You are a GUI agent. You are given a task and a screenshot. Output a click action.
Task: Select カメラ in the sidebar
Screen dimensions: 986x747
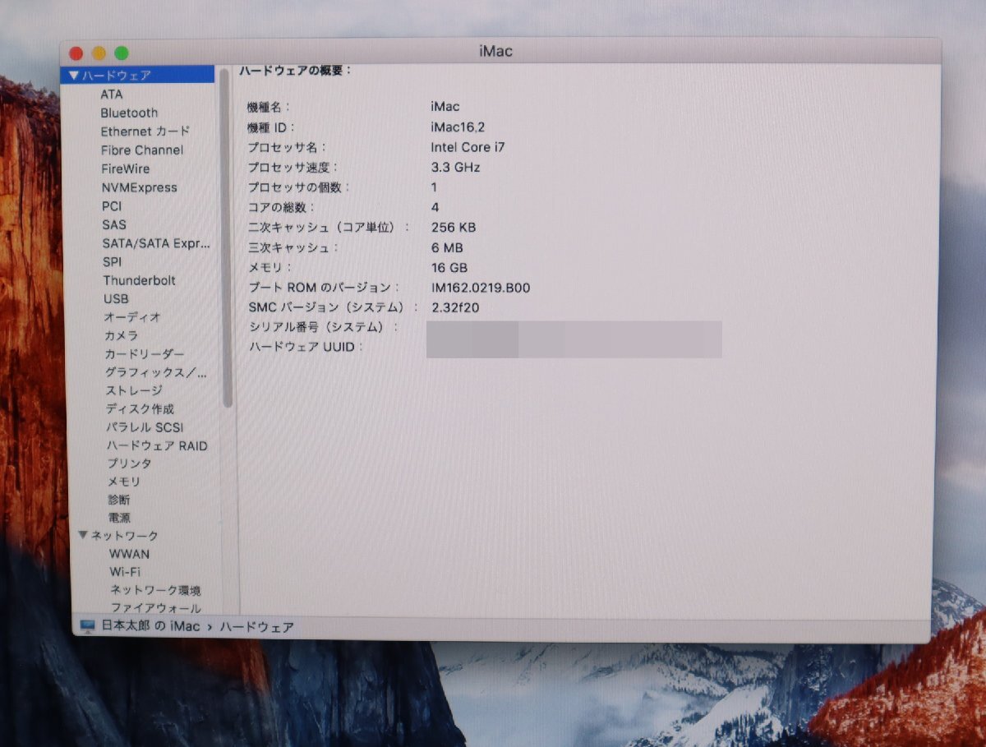pos(122,335)
